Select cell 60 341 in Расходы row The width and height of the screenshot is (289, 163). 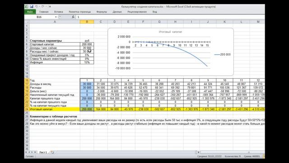coord(159,87)
